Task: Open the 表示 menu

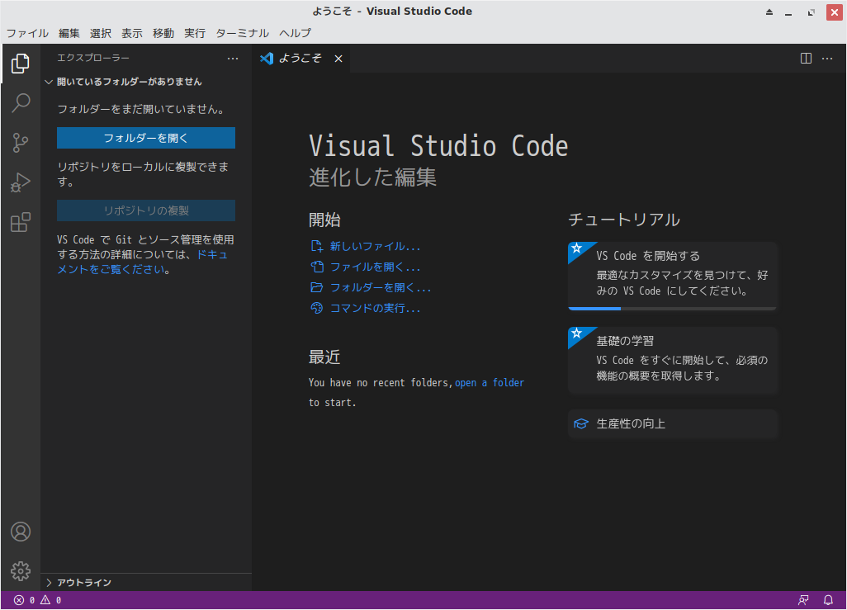Action: click(x=132, y=34)
